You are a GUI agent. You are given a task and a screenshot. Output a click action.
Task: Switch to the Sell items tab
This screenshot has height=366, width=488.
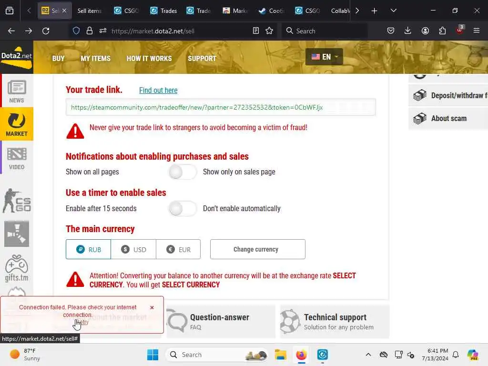90,11
